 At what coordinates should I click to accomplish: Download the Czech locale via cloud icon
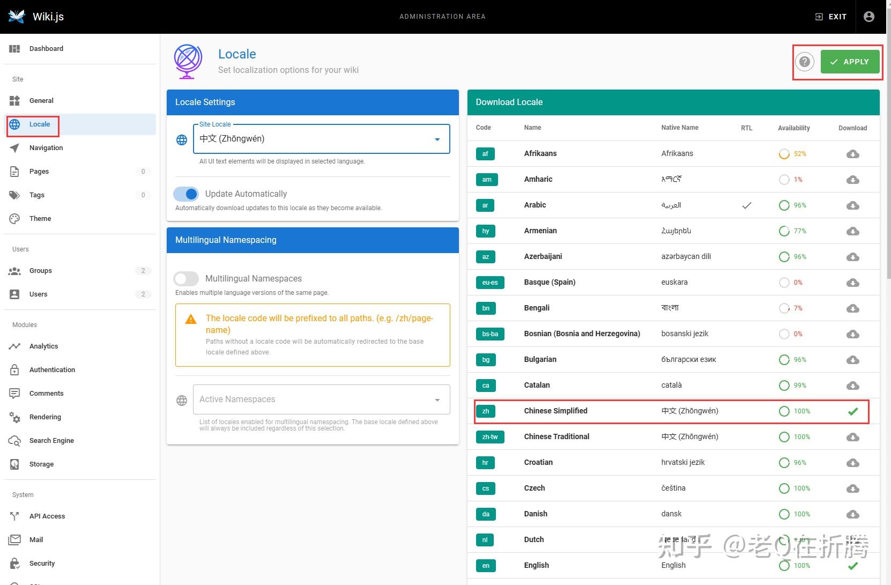[x=852, y=488]
